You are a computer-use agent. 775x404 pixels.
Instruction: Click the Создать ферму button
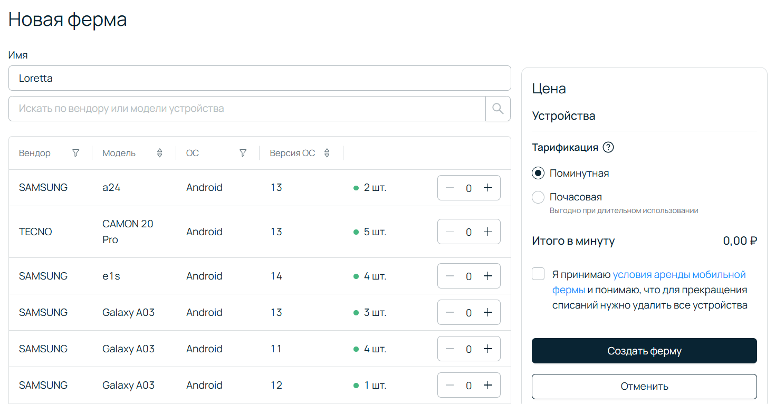coord(644,351)
